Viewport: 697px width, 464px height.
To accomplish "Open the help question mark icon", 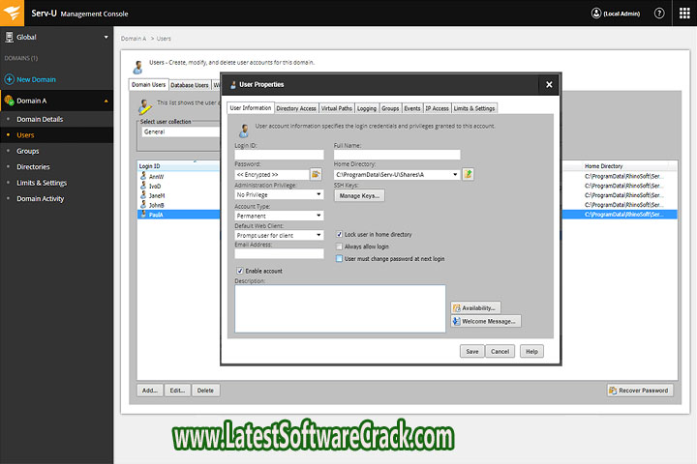I will 659,14.
